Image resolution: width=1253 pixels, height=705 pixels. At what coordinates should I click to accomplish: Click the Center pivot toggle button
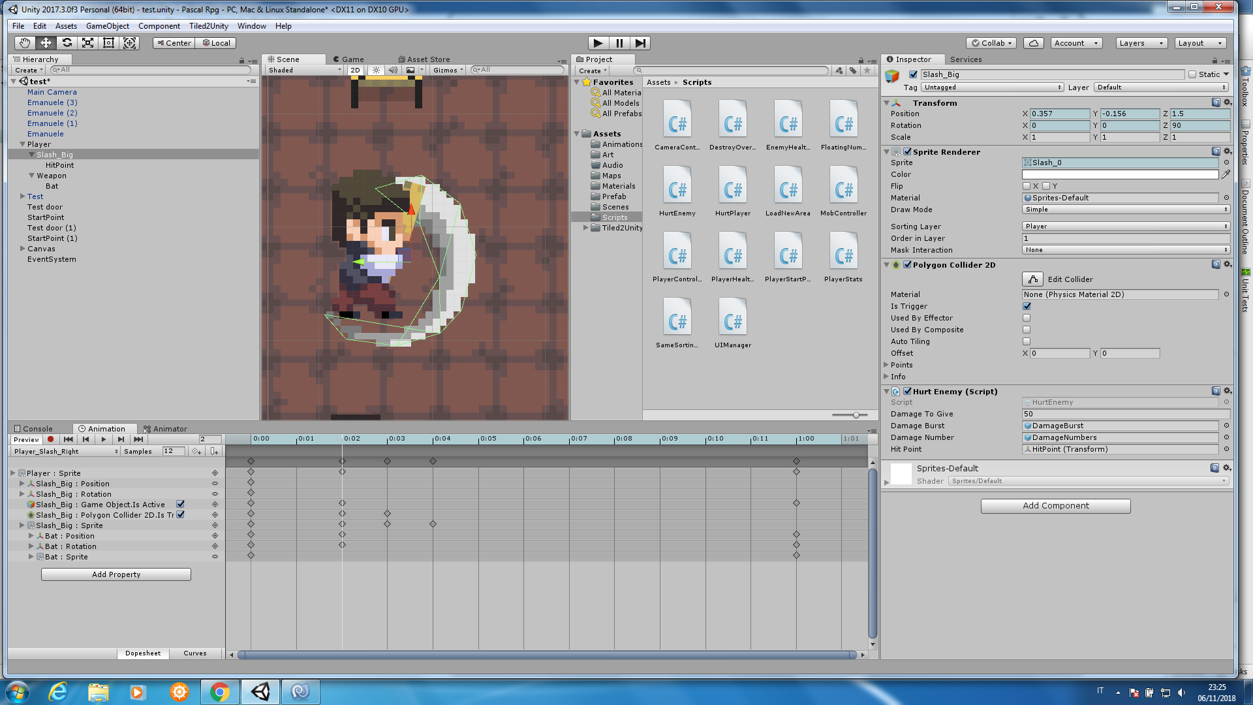coord(174,43)
